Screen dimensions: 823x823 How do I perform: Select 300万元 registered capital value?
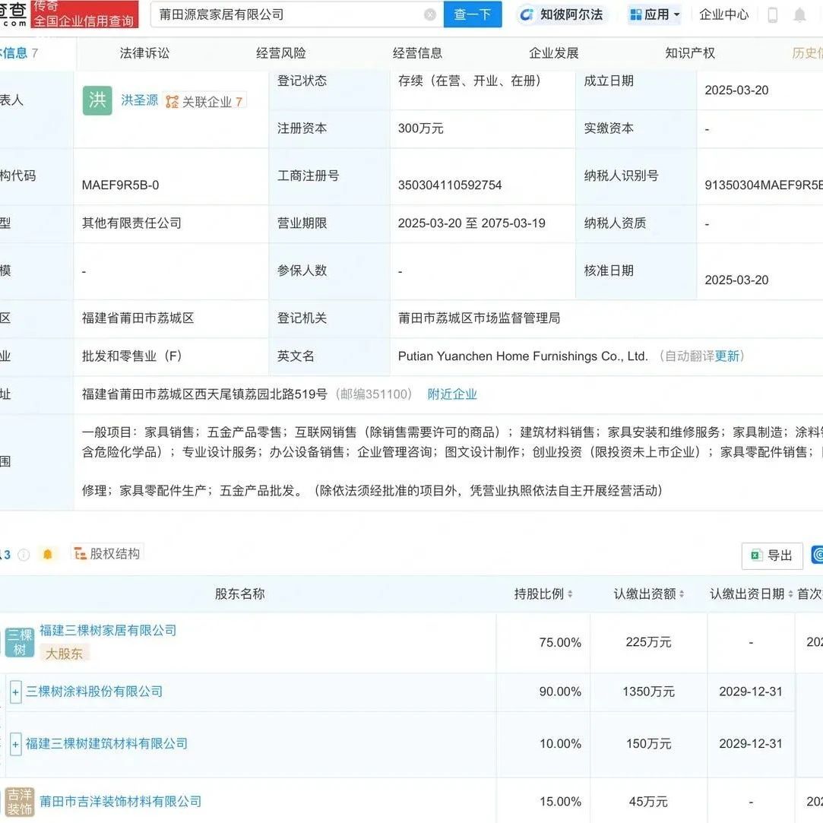point(420,128)
